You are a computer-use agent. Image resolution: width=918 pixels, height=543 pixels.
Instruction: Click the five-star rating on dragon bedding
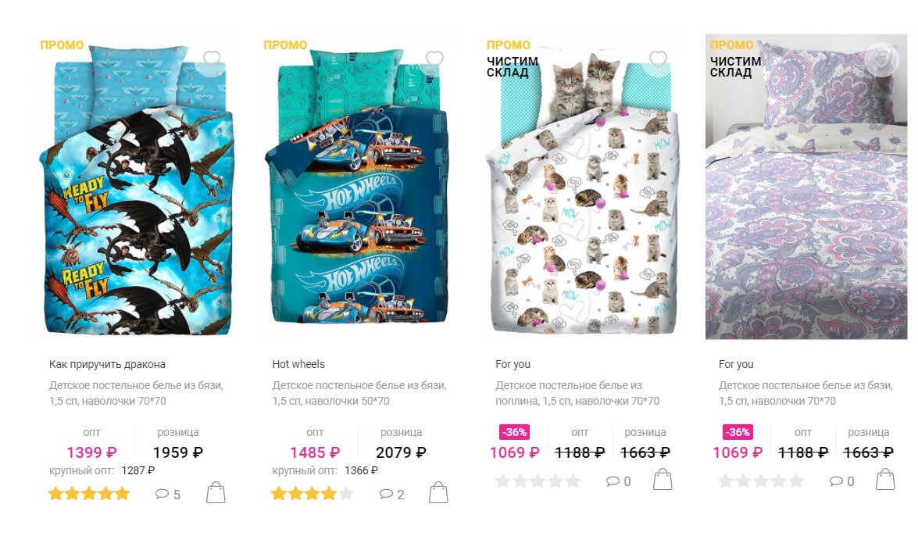89,494
